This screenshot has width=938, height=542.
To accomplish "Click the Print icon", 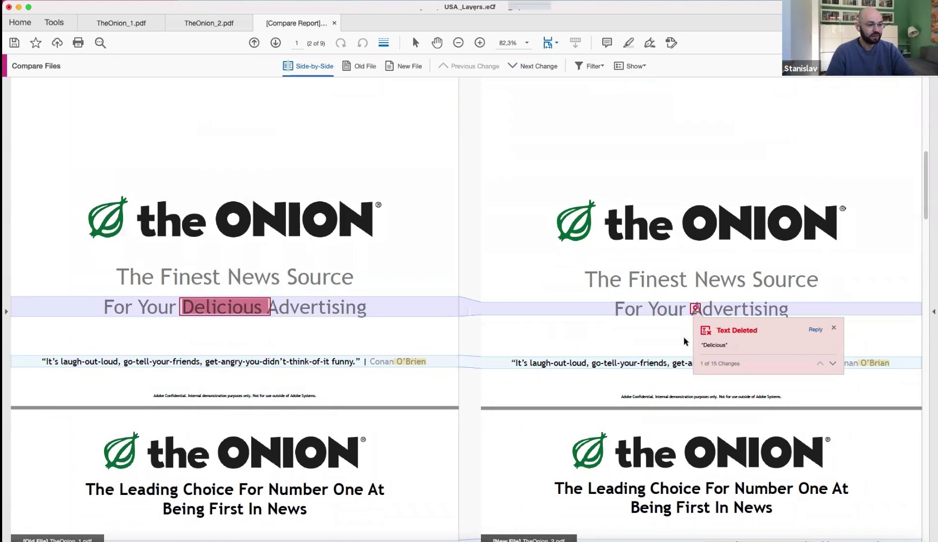I will [79, 43].
